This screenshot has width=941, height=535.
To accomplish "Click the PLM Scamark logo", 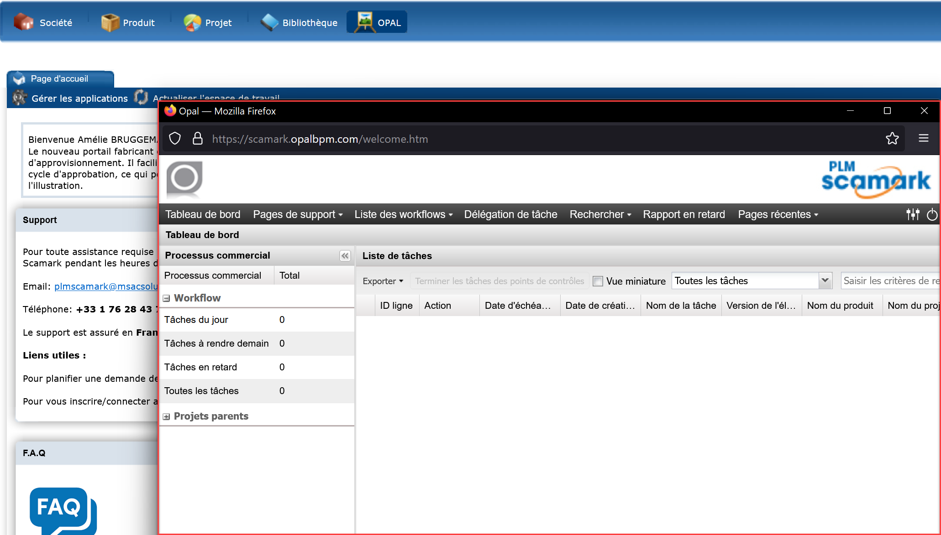I will click(876, 179).
